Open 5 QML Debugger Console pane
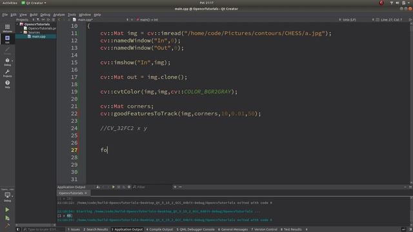 (x=196, y=229)
